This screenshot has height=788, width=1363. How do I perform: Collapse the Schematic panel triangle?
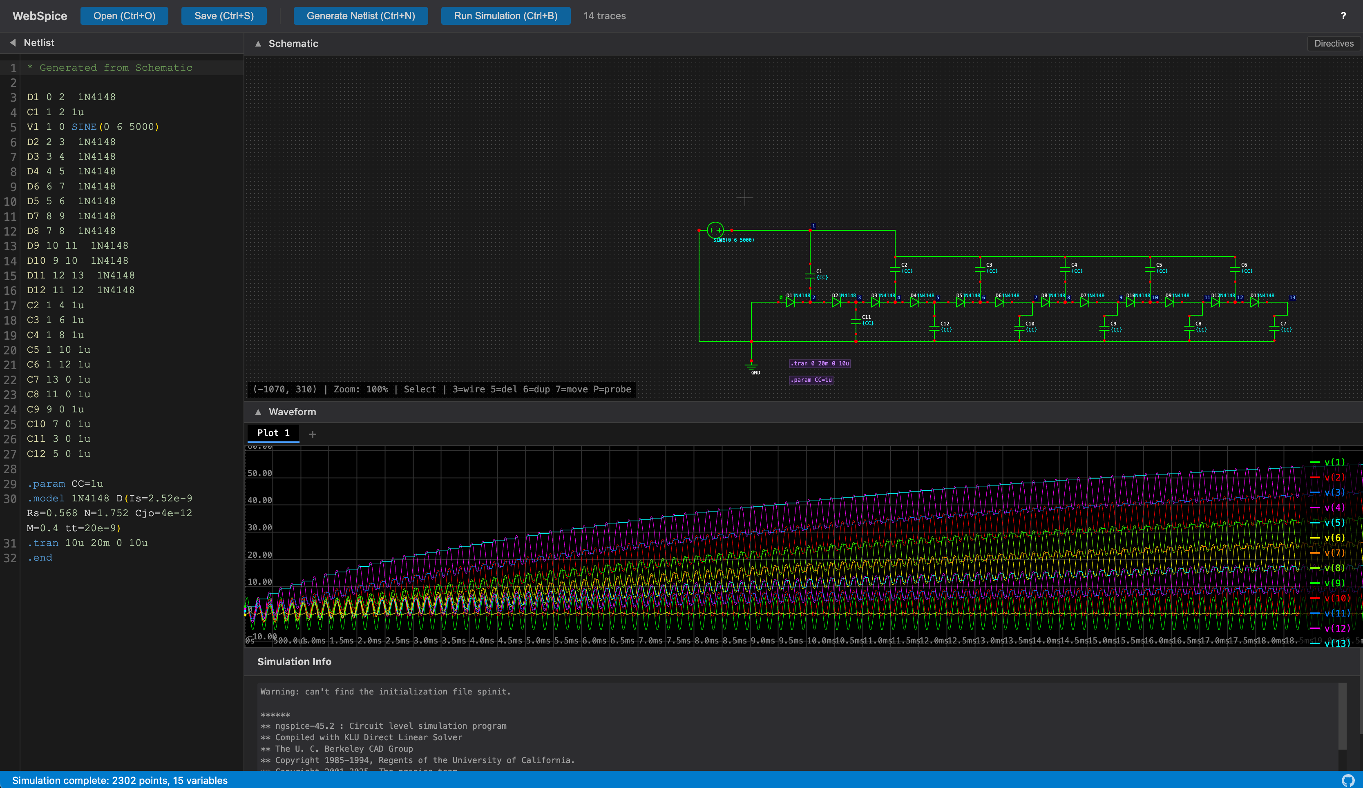tap(258, 44)
